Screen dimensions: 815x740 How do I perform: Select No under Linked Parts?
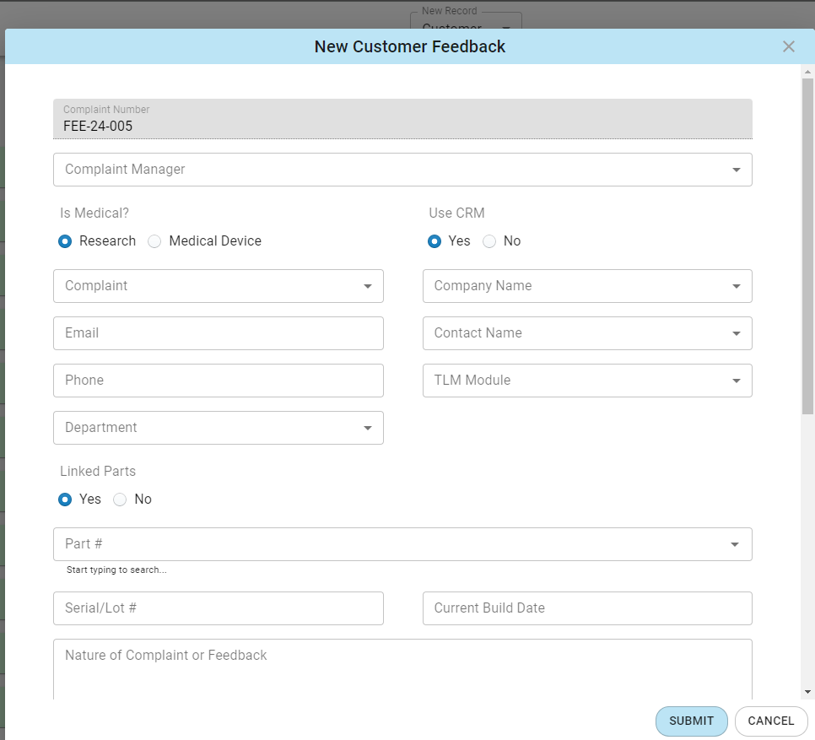pyautogui.click(x=117, y=500)
